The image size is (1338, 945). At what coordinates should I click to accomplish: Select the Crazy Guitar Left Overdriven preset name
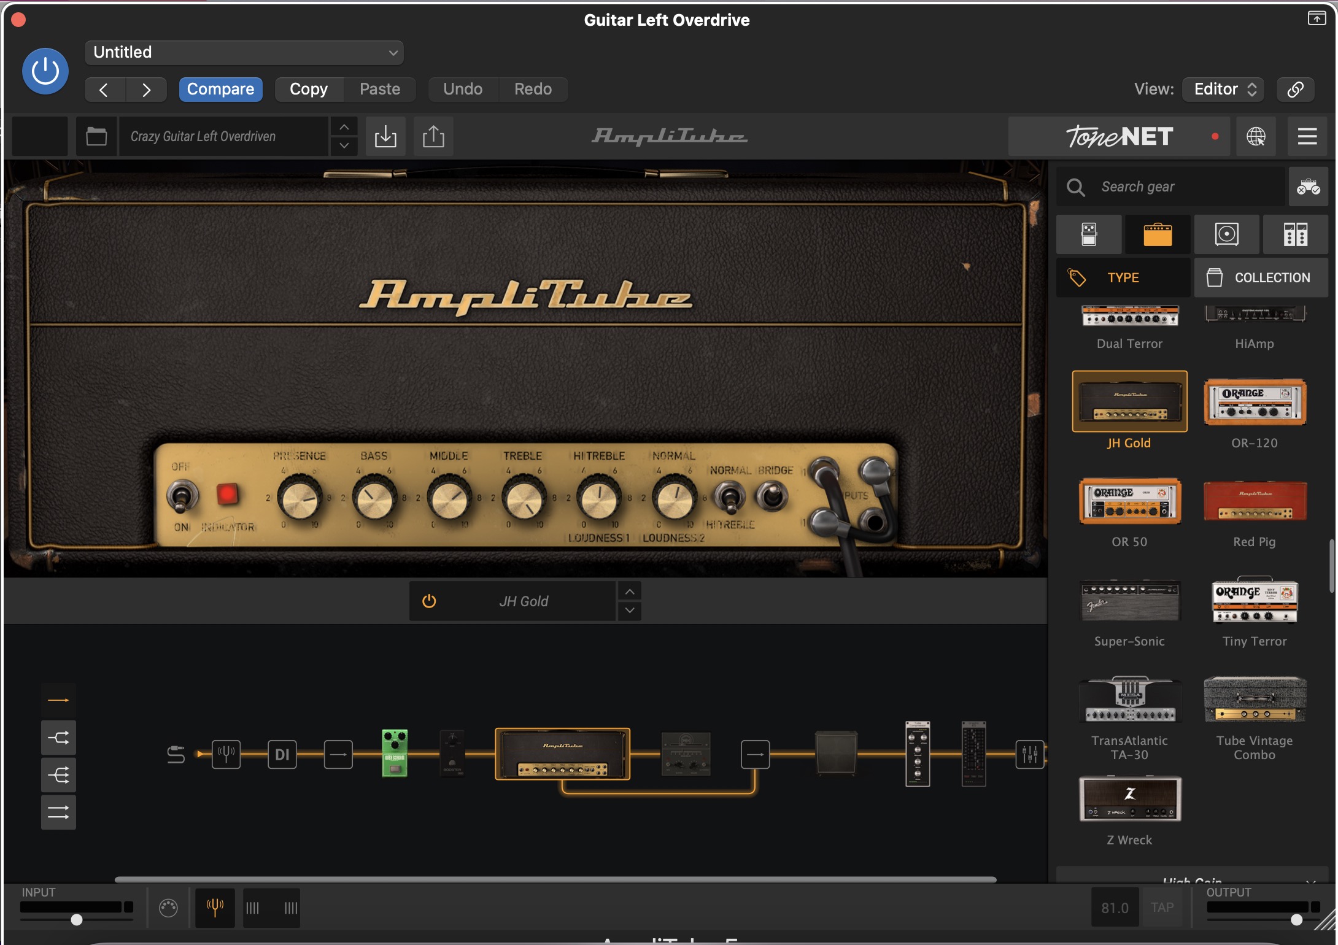[x=224, y=136]
